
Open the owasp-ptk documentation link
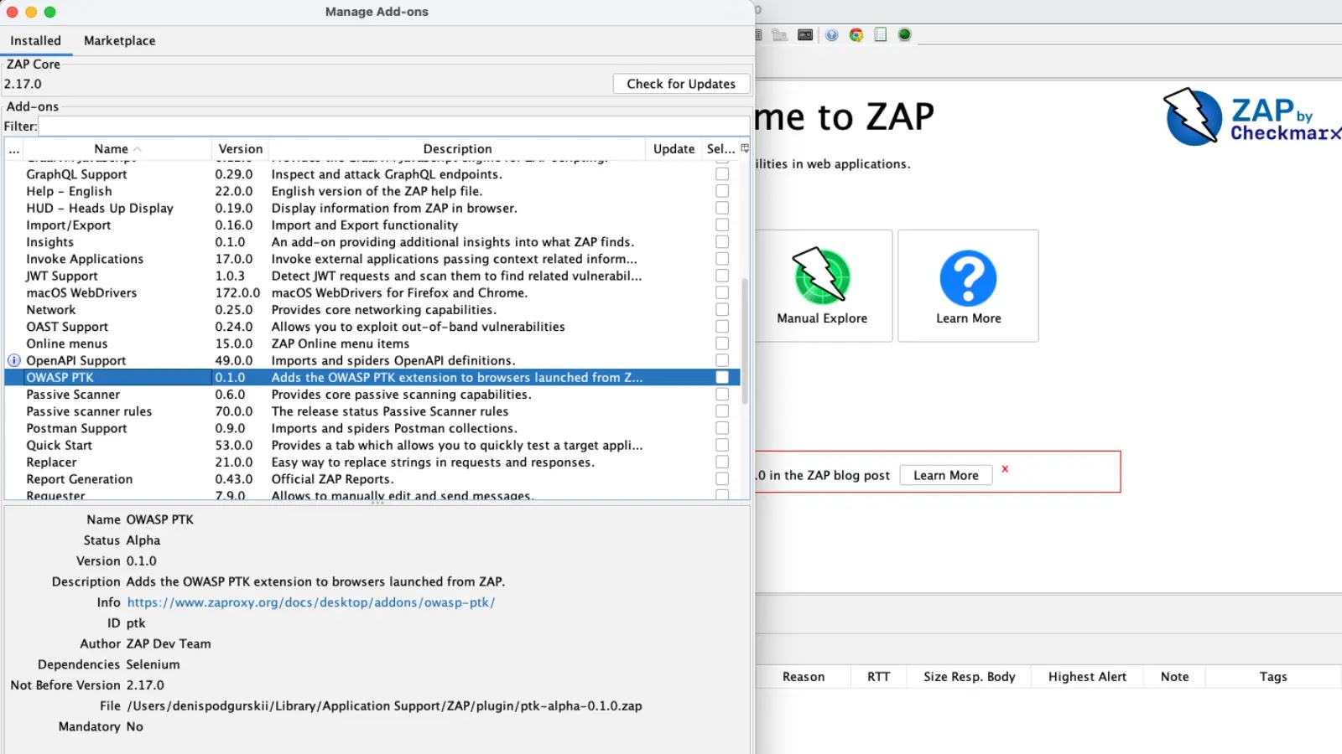(x=311, y=602)
